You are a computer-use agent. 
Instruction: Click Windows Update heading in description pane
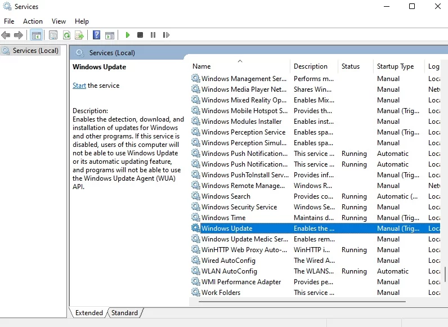tap(99, 67)
